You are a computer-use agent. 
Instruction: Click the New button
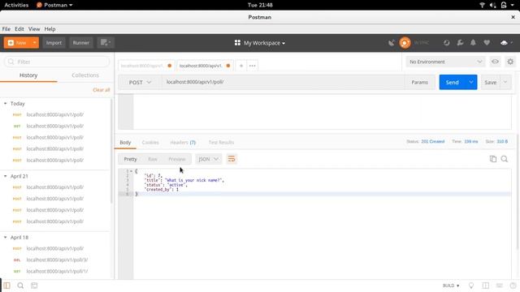[x=17, y=43]
